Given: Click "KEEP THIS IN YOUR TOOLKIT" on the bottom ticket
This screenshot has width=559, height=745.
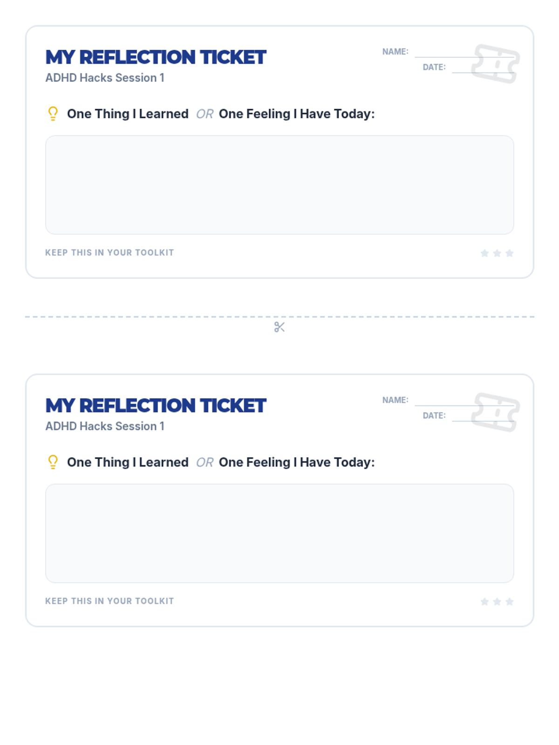Looking at the screenshot, I should (x=109, y=601).
